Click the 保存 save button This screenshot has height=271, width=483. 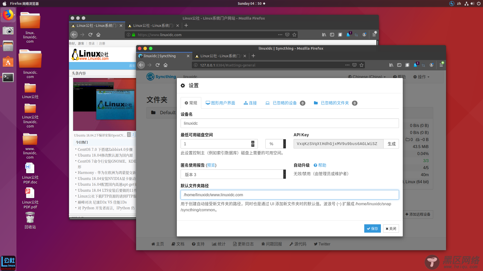click(372, 228)
